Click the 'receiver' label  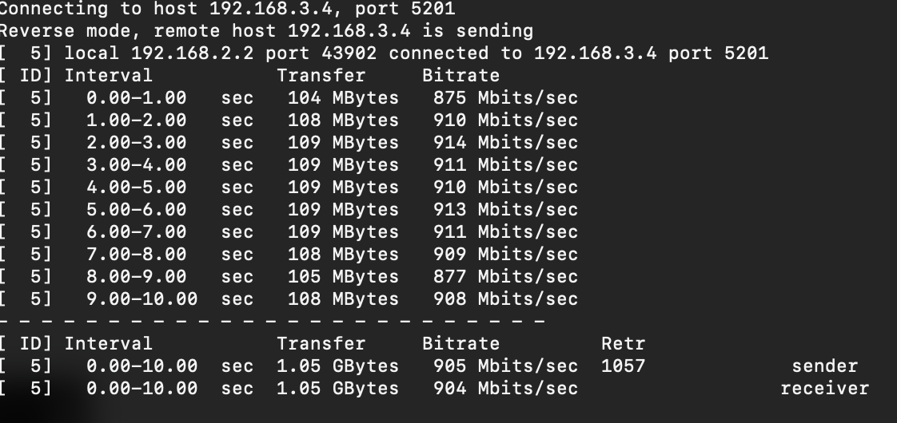point(824,388)
